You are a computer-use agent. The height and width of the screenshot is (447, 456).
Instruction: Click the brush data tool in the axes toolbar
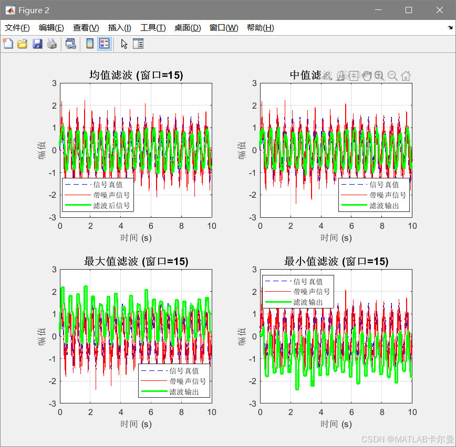[x=327, y=76]
